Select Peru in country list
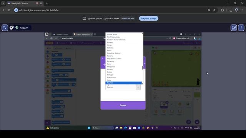Screen dimensions: 246x138 coord(123,64)
